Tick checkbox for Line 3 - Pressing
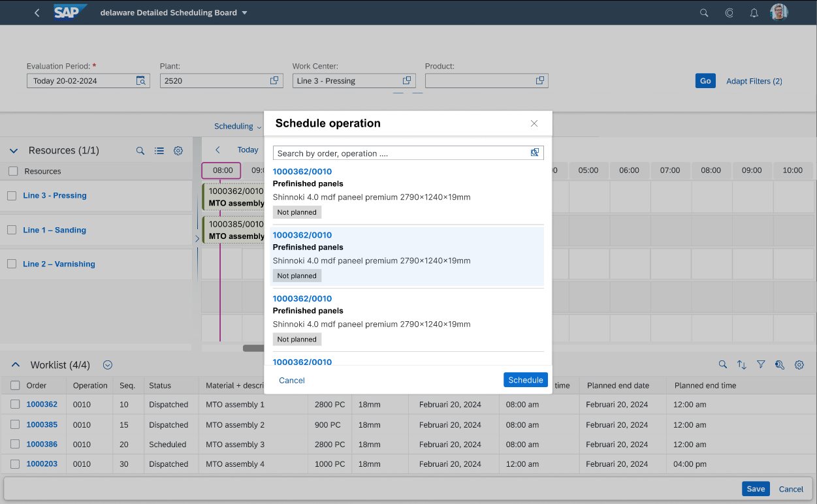 tap(12, 195)
